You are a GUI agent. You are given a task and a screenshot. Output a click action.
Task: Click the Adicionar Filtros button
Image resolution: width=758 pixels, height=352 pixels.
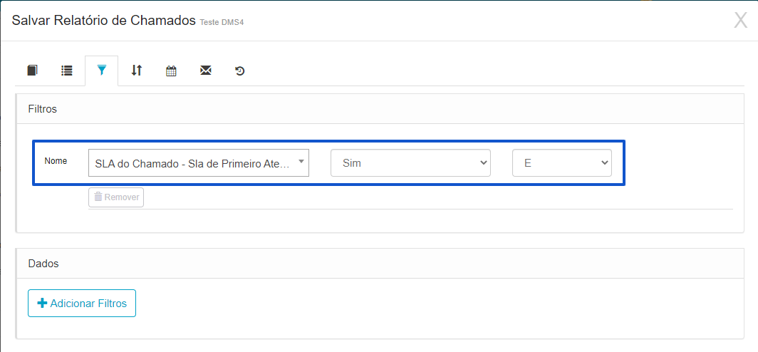[82, 303]
